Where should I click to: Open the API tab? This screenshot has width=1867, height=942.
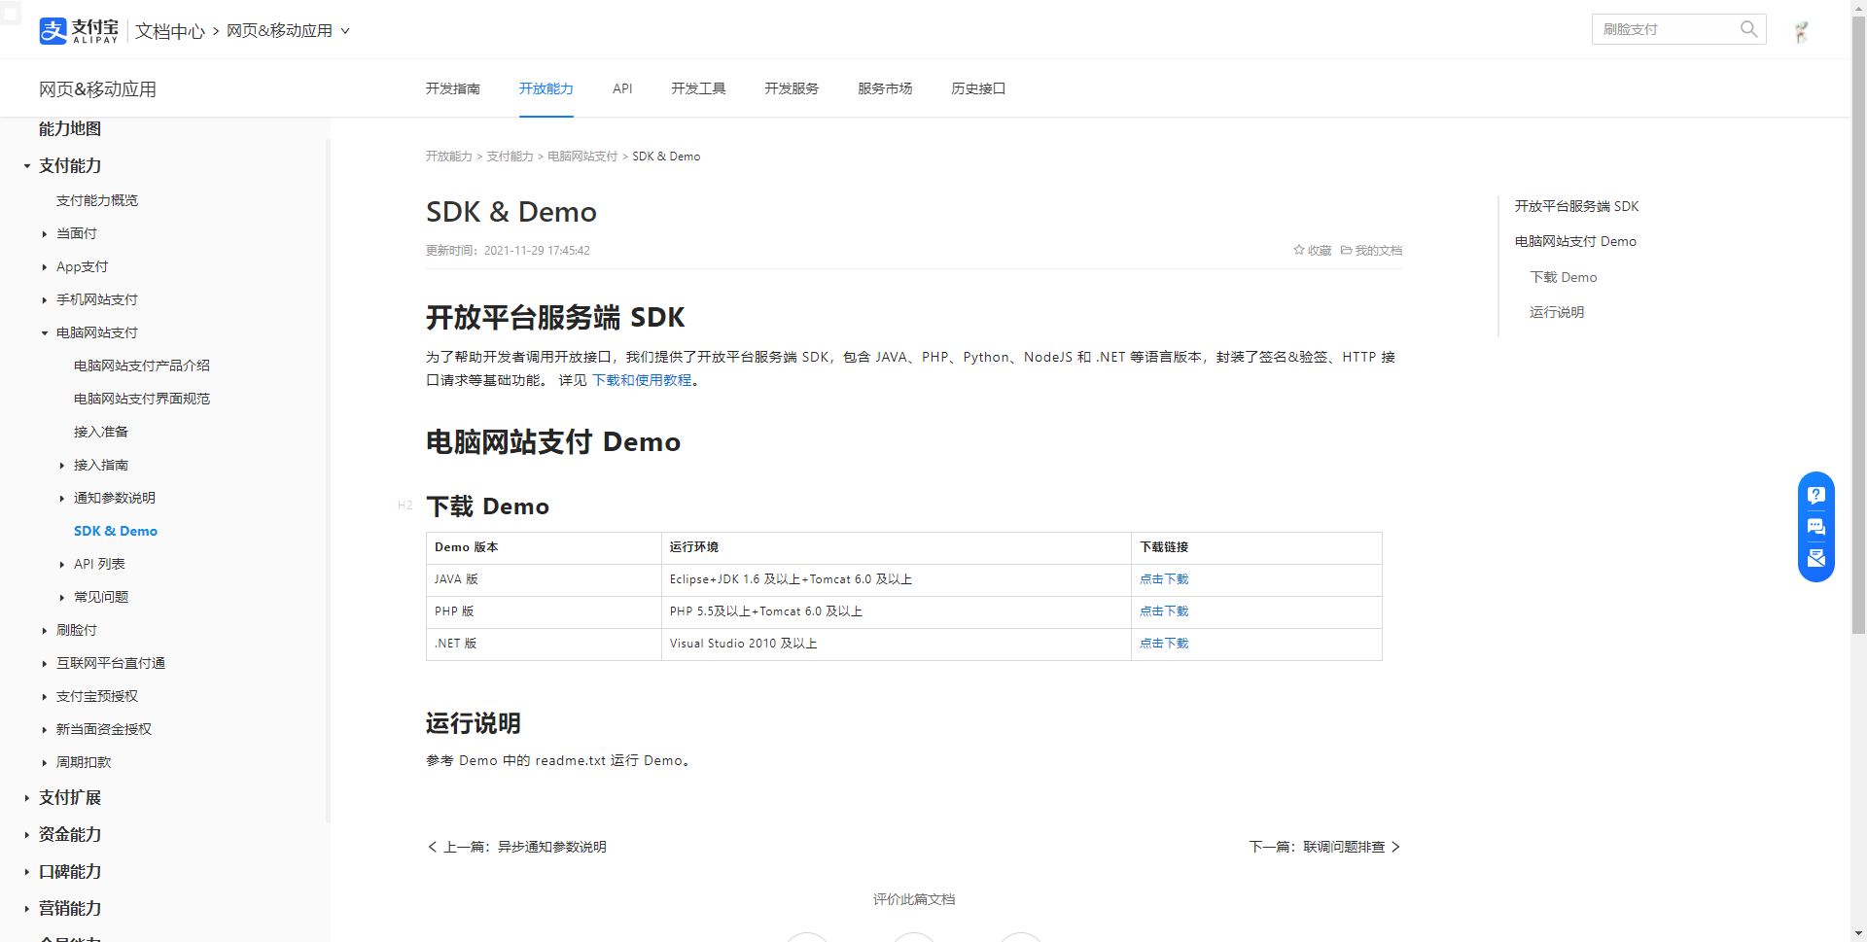(x=622, y=88)
